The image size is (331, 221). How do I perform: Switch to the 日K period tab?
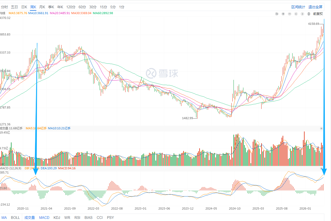point(24,7)
